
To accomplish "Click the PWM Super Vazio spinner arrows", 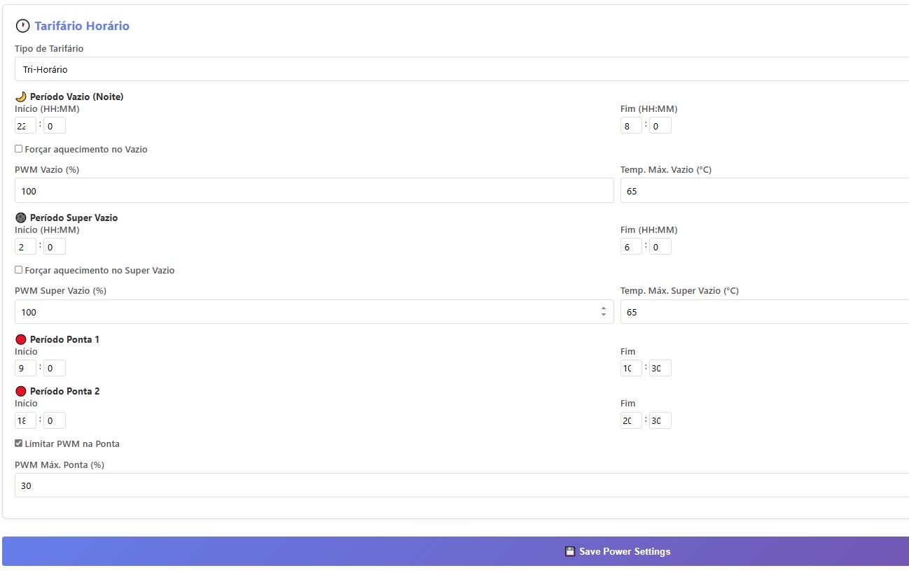I will tap(604, 312).
